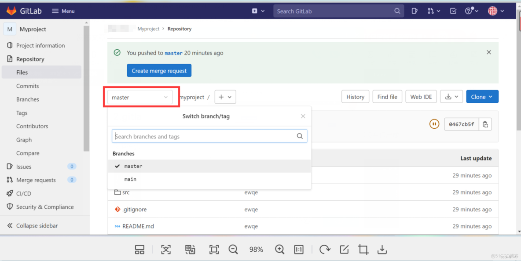This screenshot has width=521, height=261.
Task: Select the main branch in list
Action: coord(209,179)
